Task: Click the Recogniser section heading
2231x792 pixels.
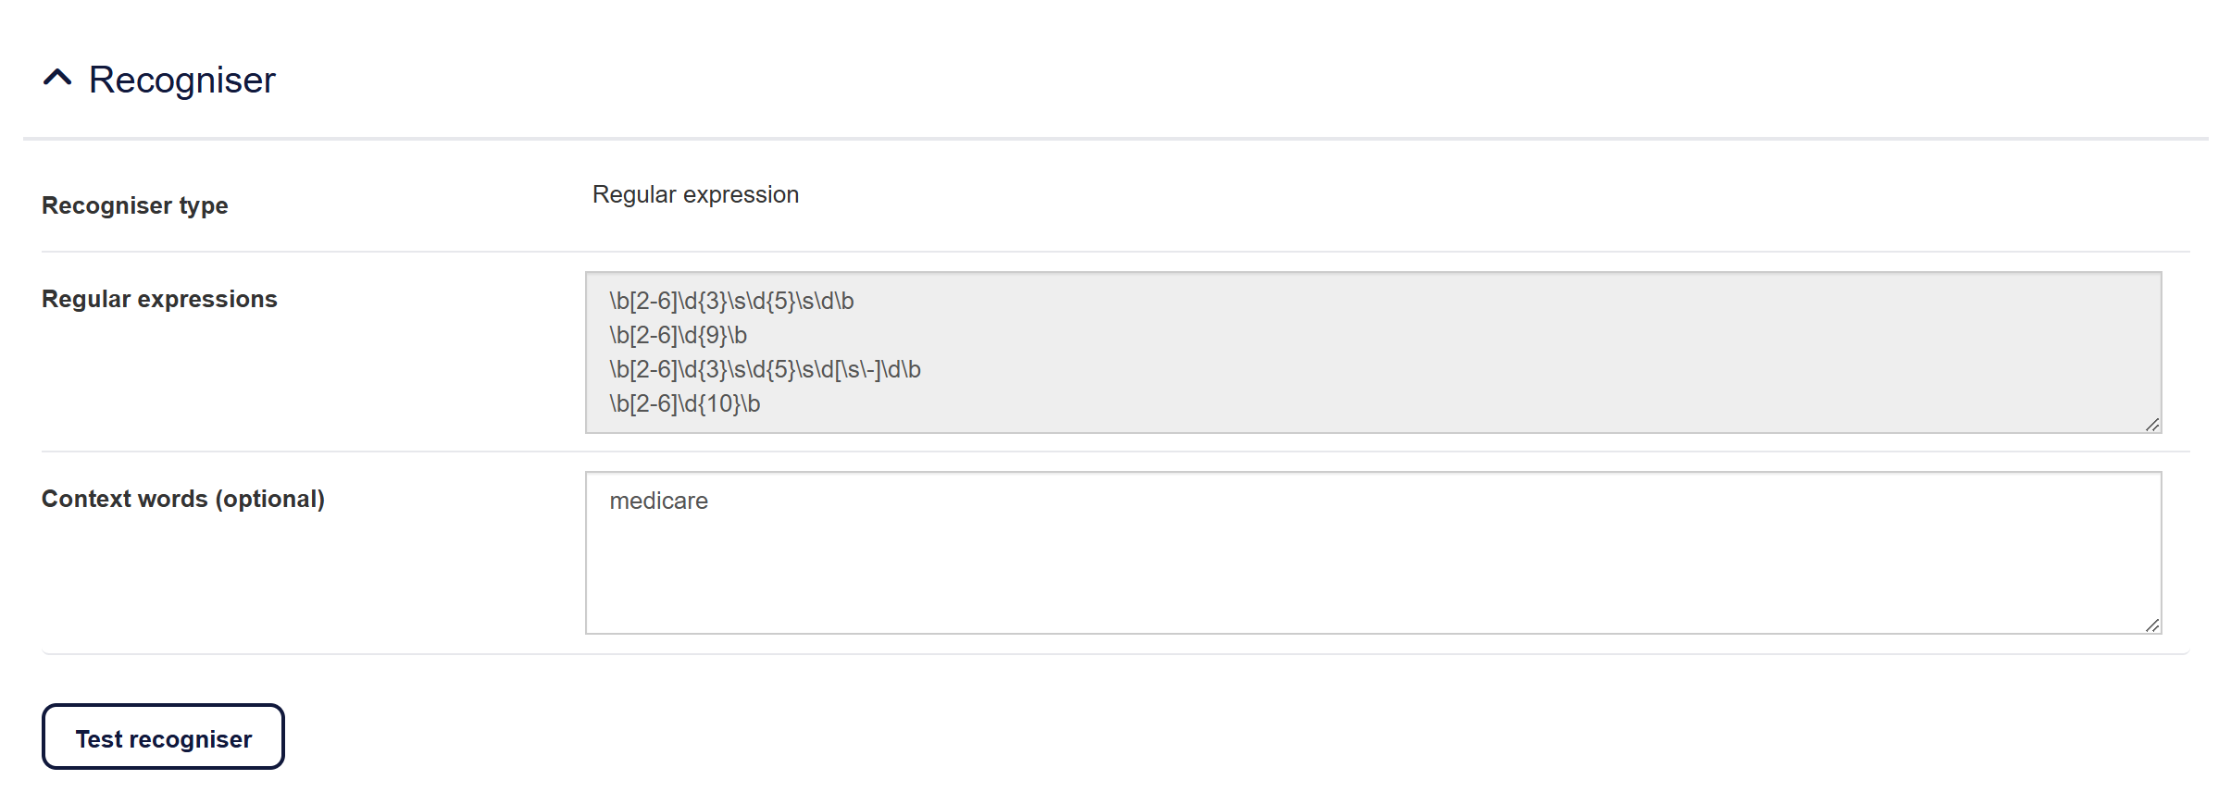Action: [x=181, y=80]
